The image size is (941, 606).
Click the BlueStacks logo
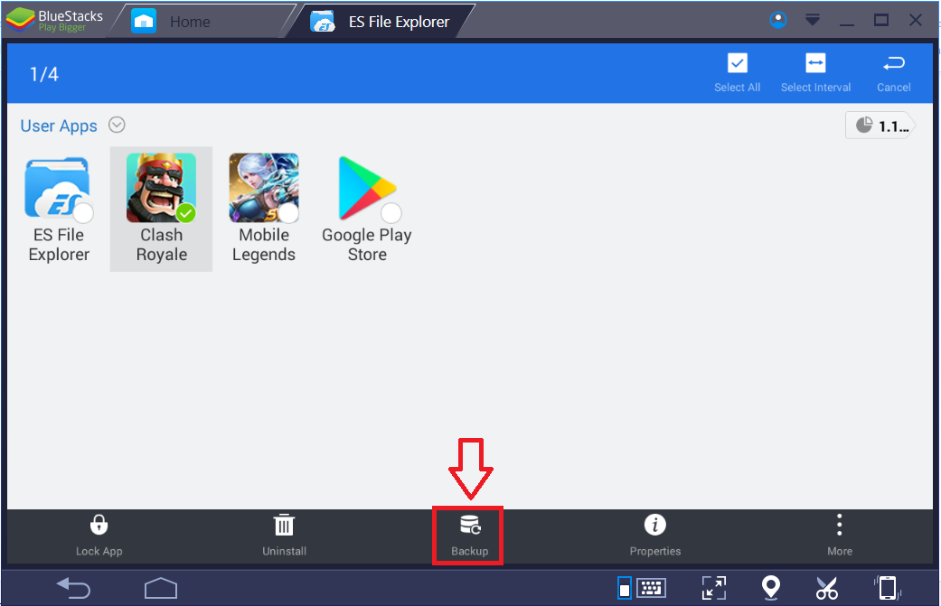click(x=21, y=20)
